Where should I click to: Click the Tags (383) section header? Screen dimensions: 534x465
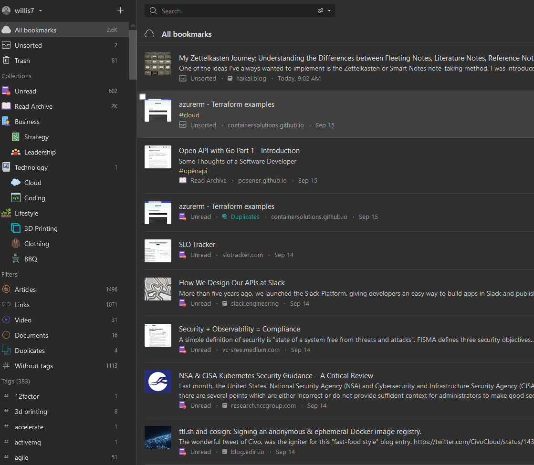pos(16,381)
